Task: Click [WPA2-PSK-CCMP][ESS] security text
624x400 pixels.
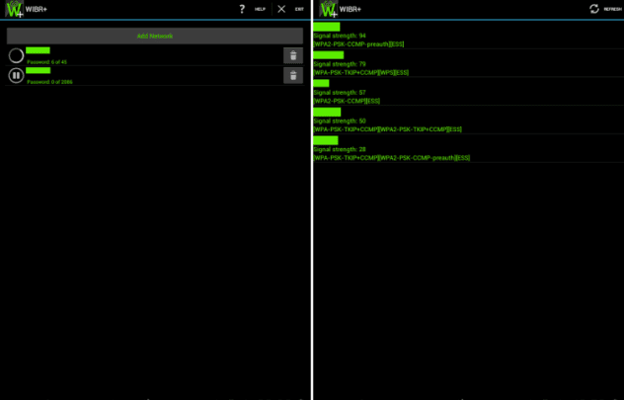Action: coord(347,101)
